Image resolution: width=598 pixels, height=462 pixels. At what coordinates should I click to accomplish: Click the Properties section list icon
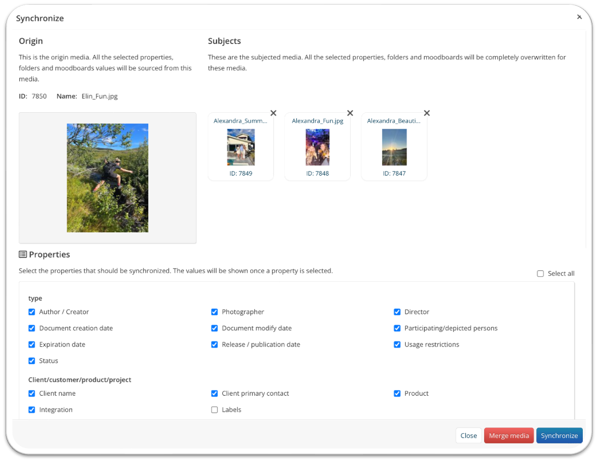pyautogui.click(x=22, y=254)
